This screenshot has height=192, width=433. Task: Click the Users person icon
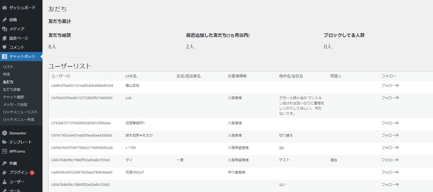[5, 182]
